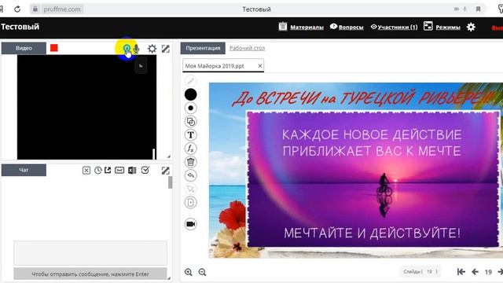Stop recording with the red square button

pos(54,48)
